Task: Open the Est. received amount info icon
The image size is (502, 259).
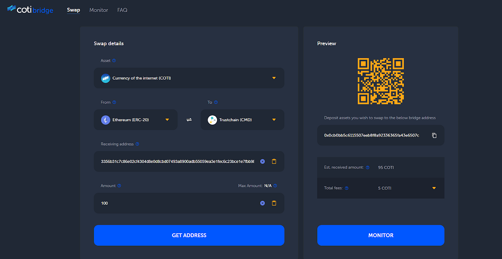Action: coord(367,167)
